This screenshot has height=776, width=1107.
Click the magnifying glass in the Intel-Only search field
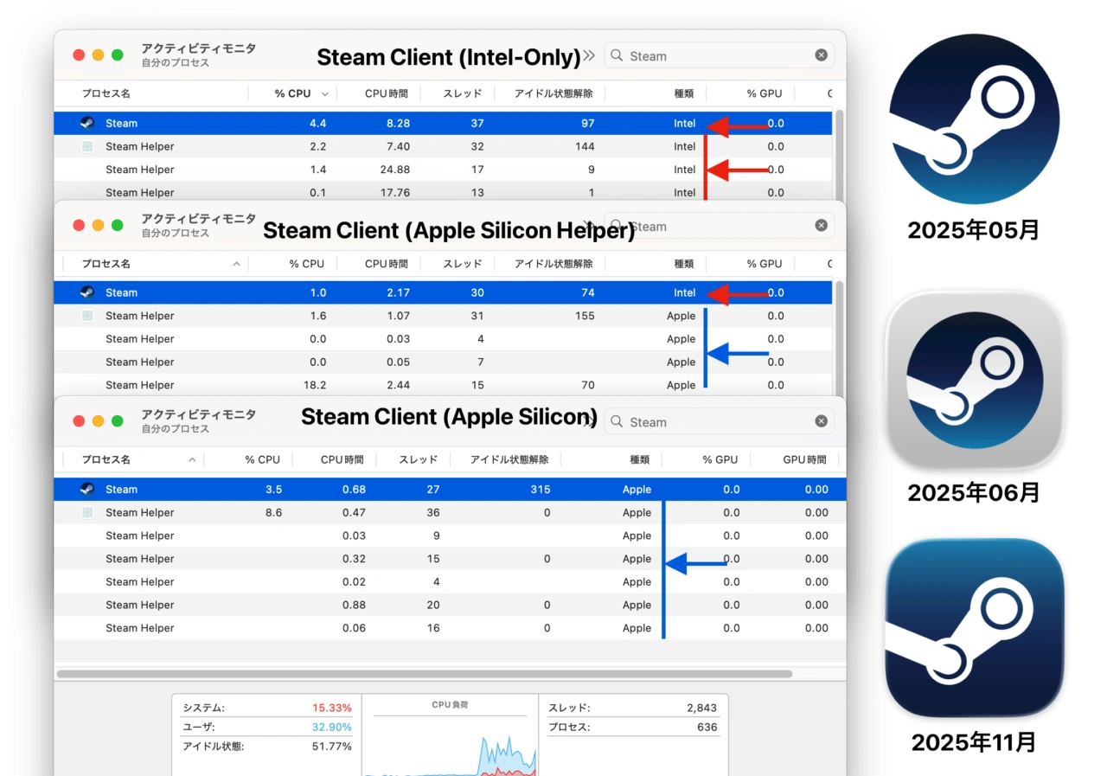616,55
